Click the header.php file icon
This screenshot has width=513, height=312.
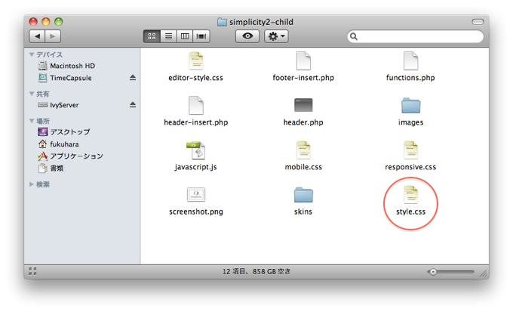[x=303, y=106]
